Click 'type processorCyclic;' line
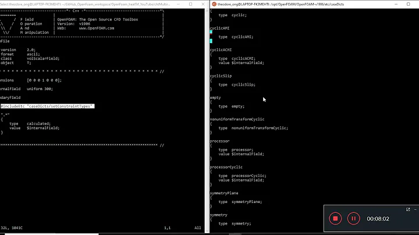 coord(242,176)
